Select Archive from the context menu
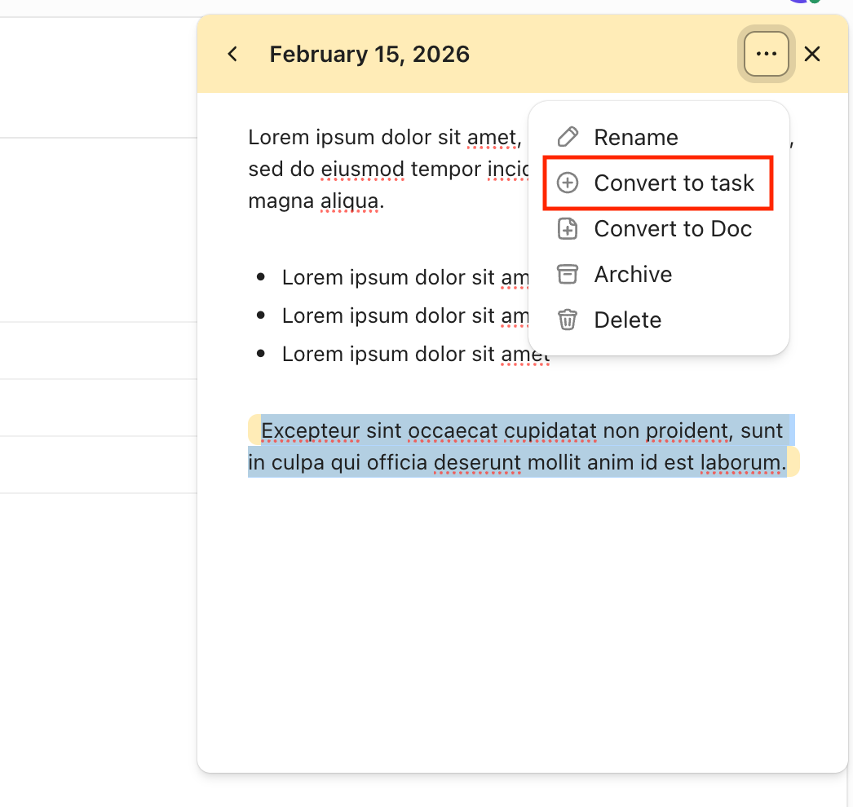853x807 pixels. 634,274
